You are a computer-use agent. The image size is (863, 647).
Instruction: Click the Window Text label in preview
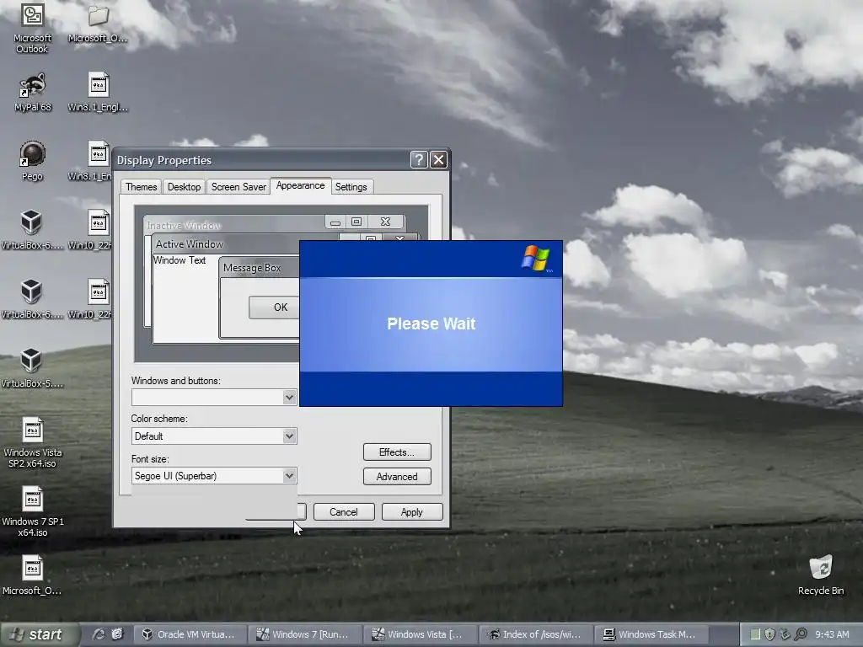point(180,260)
